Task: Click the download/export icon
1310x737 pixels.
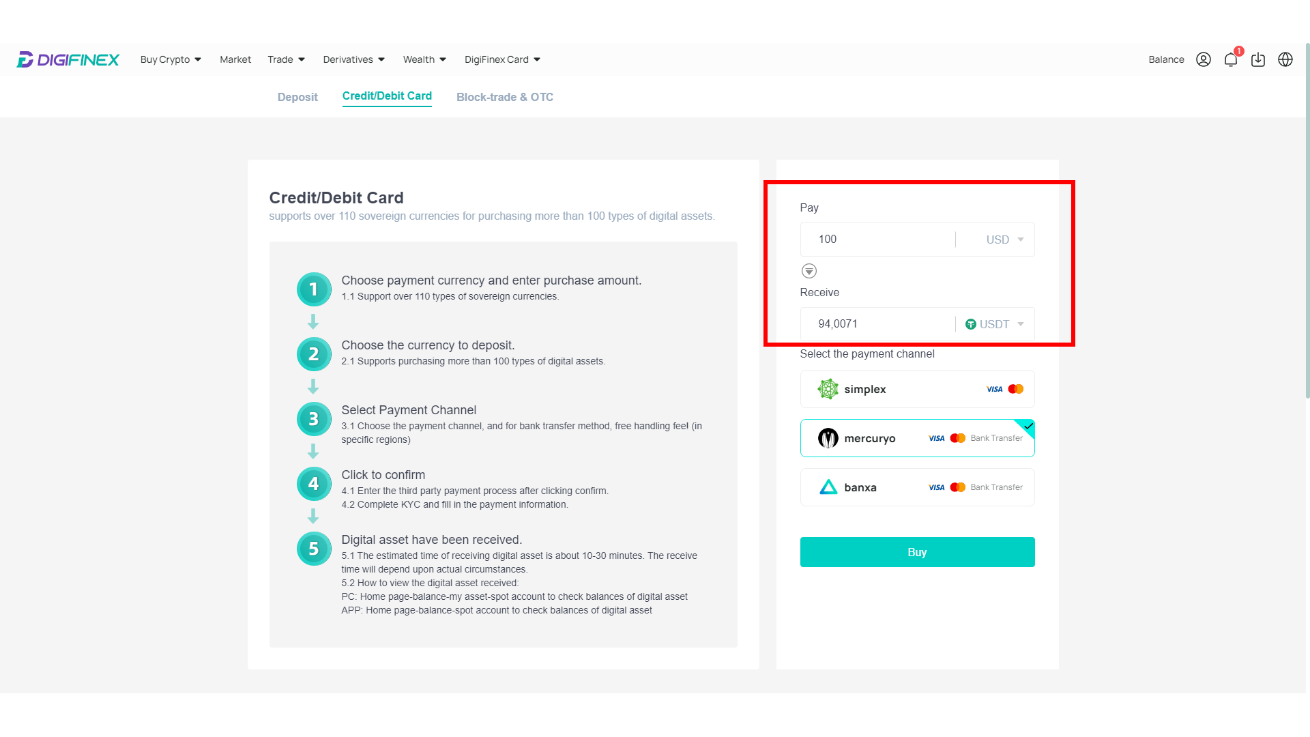Action: [1258, 59]
